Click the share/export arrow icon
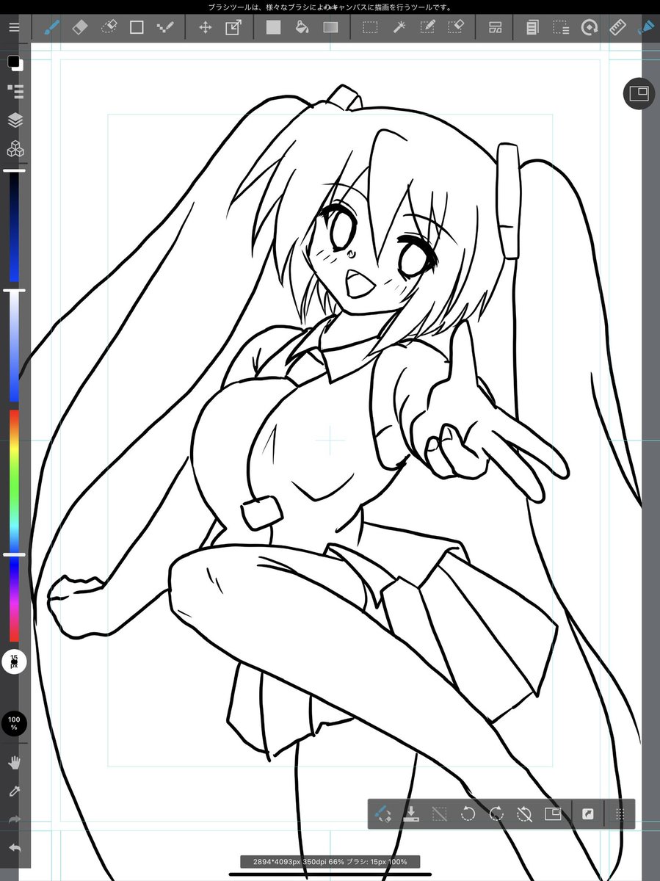Viewport: 660px width, 881px height. (587, 813)
